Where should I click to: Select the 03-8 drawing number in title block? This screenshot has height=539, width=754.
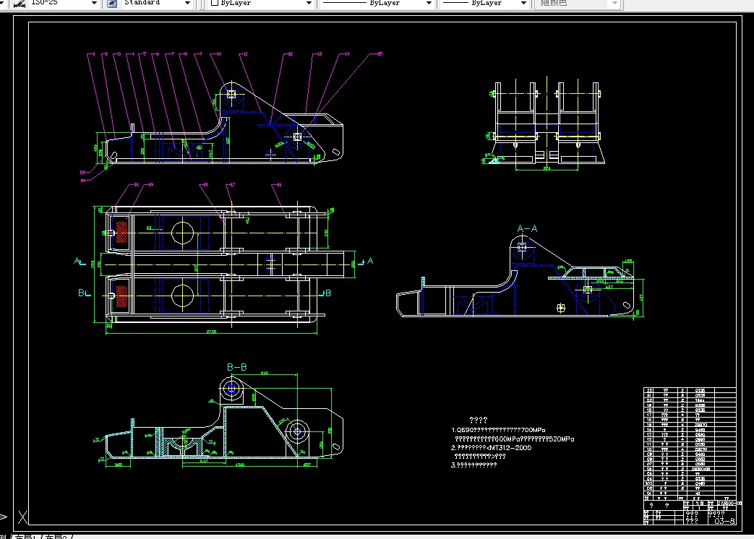724,521
